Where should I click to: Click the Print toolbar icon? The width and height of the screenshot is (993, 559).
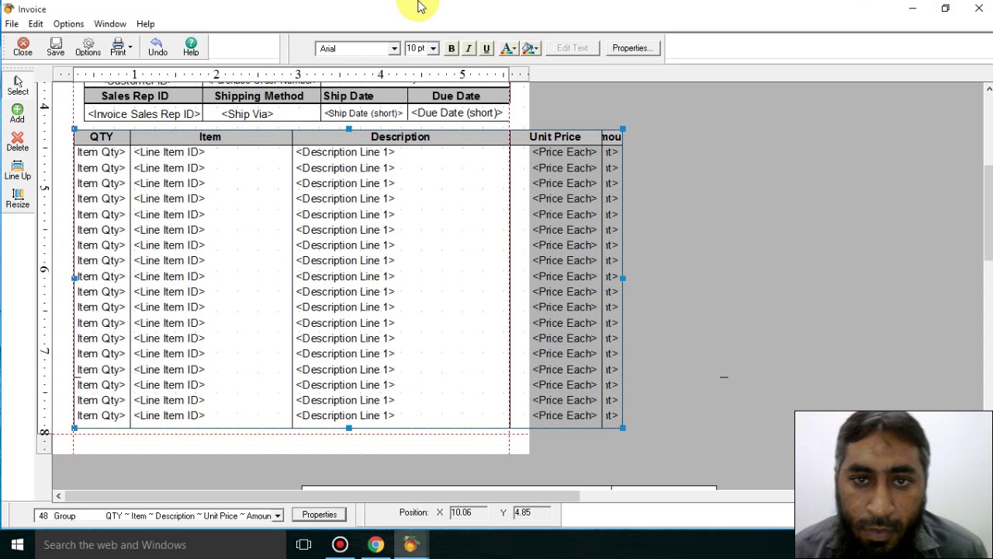tap(118, 47)
